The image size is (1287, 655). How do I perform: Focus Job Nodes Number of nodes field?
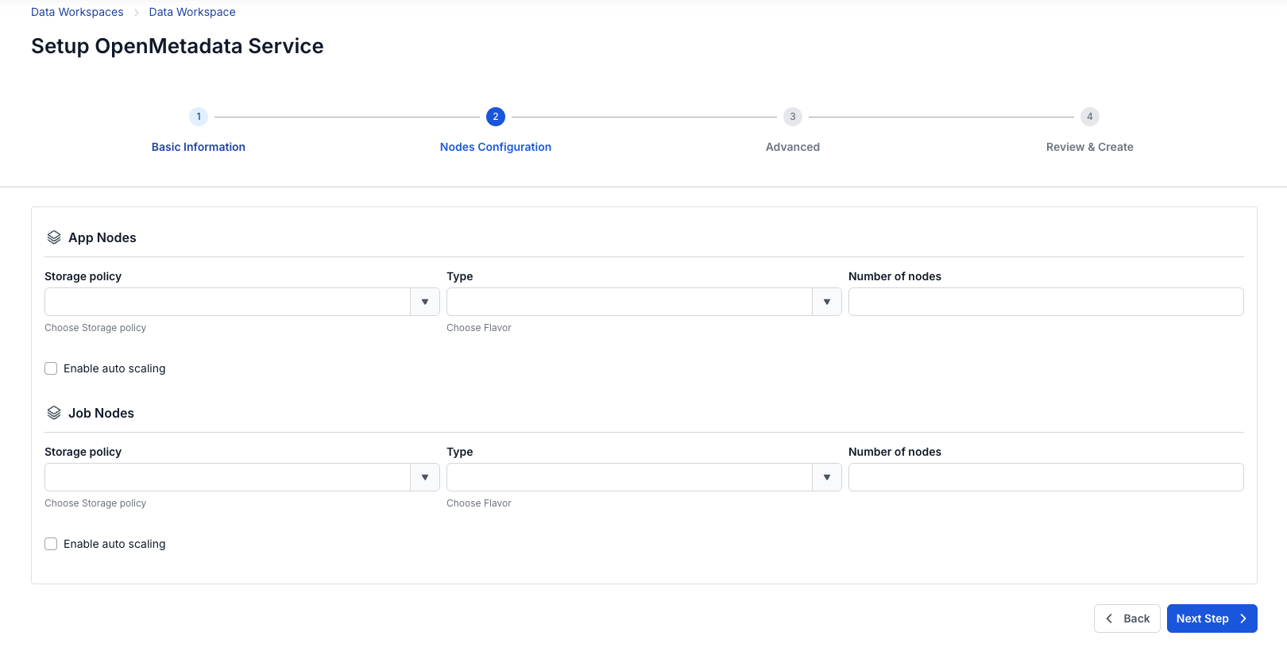(x=1045, y=477)
